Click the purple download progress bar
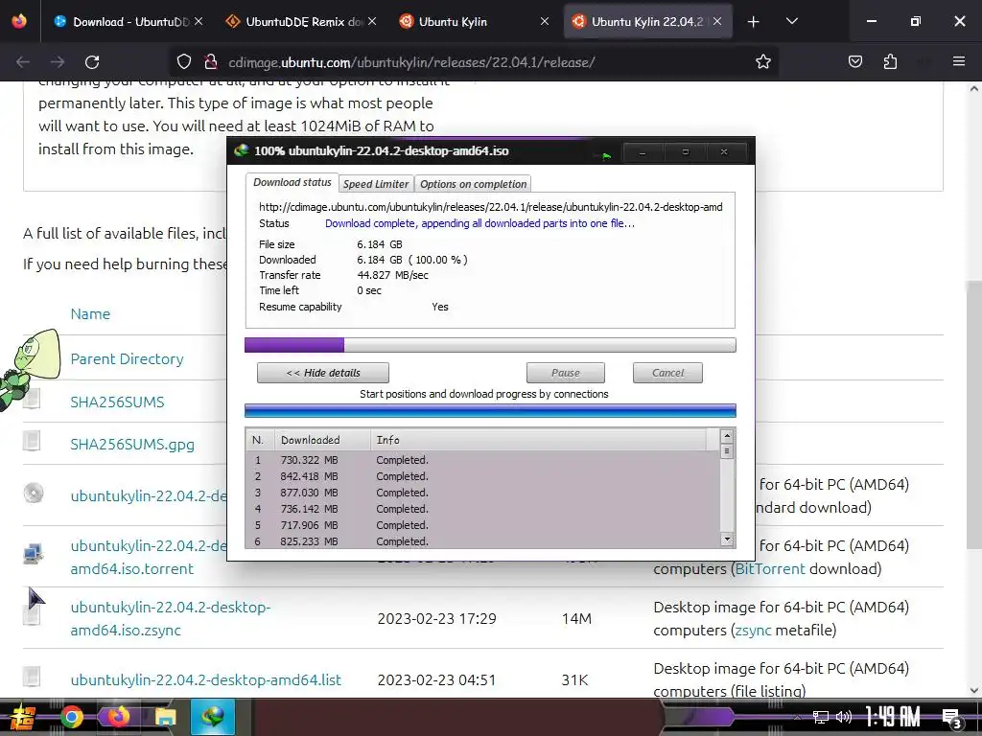Image resolution: width=982 pixels, height=736 pixels. (490, 345)
